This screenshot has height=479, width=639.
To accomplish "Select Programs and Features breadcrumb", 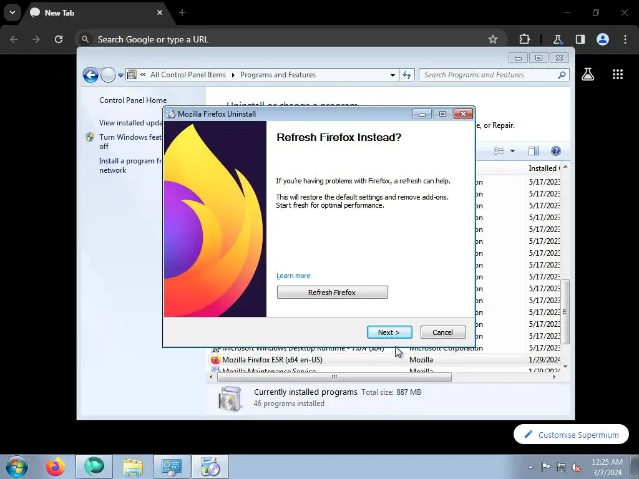I will pyautogui.click(x=278, y=75).
